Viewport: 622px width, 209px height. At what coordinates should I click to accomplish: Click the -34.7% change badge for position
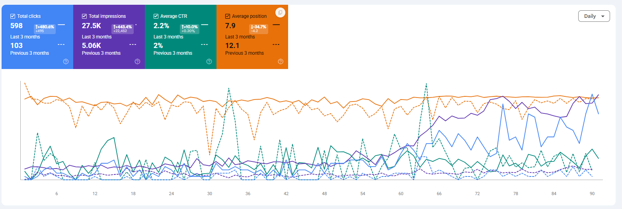(258, 28)
